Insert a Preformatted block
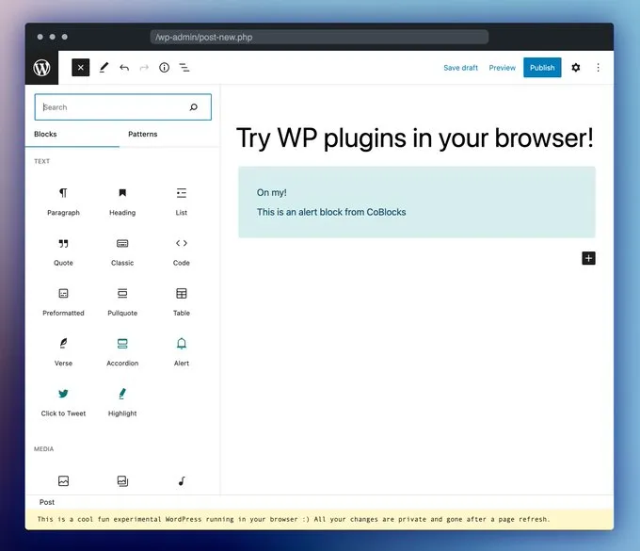Viewport: 640px width, 551px height. (x=63, y=301)
